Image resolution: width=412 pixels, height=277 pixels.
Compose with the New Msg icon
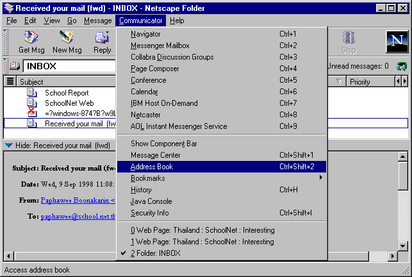[67, 37]
